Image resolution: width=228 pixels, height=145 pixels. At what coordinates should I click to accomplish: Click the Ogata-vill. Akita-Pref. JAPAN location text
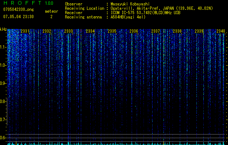[162, 8]
